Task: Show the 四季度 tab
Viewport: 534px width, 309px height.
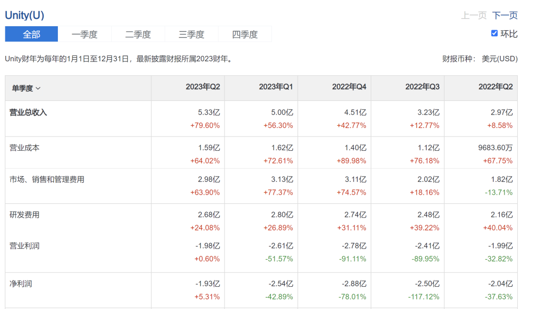Action: click(245, 34)
